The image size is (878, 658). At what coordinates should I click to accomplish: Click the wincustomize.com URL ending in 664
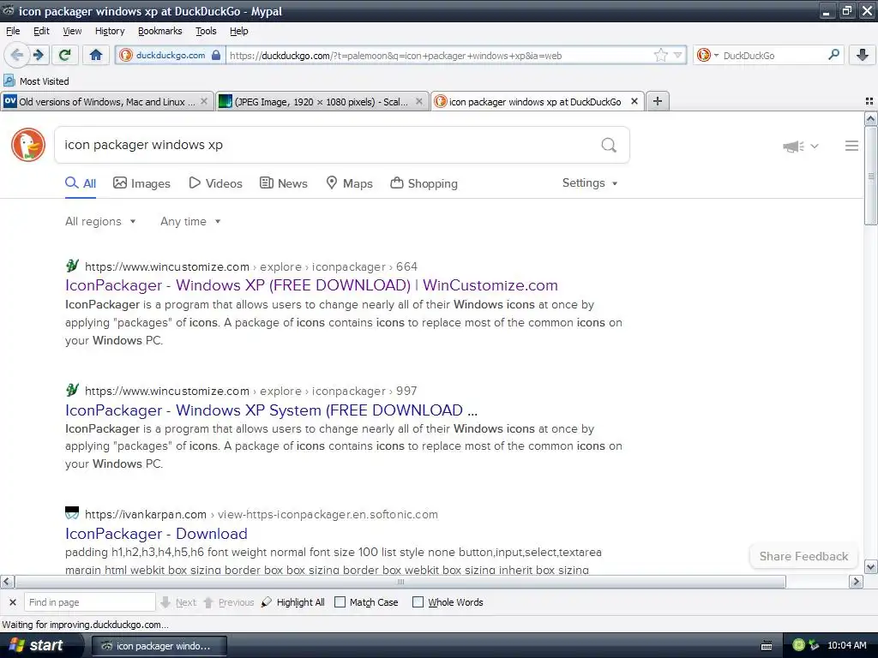coord(251,267)
